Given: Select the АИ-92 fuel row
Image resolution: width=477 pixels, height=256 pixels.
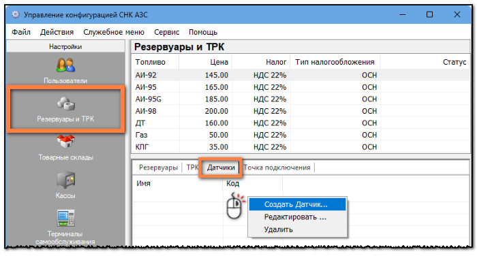Looking at the screenshot, I should click(x=301, y=75).
